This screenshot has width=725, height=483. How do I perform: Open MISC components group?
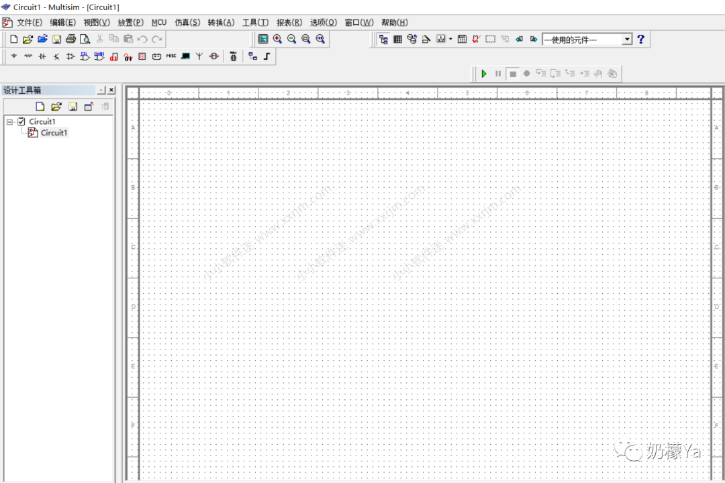[171, 56]
